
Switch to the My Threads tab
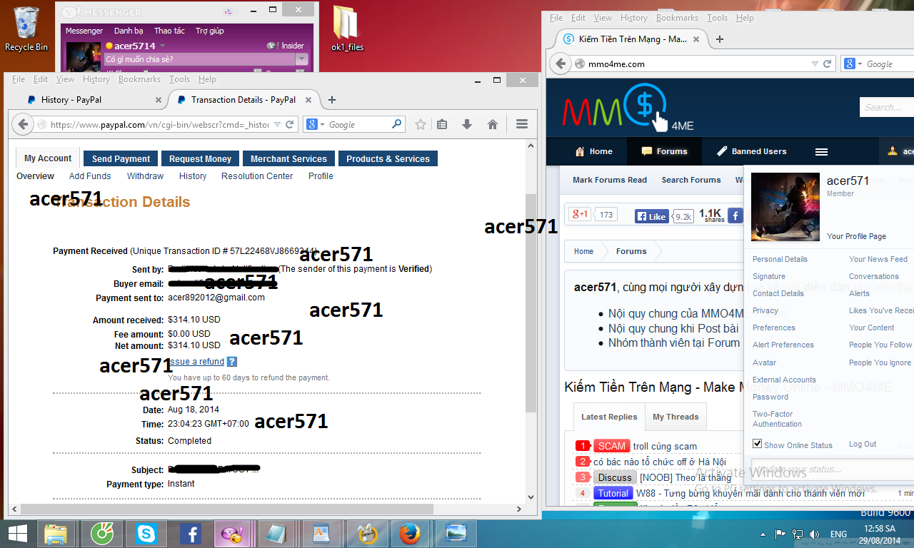[676, 417]
